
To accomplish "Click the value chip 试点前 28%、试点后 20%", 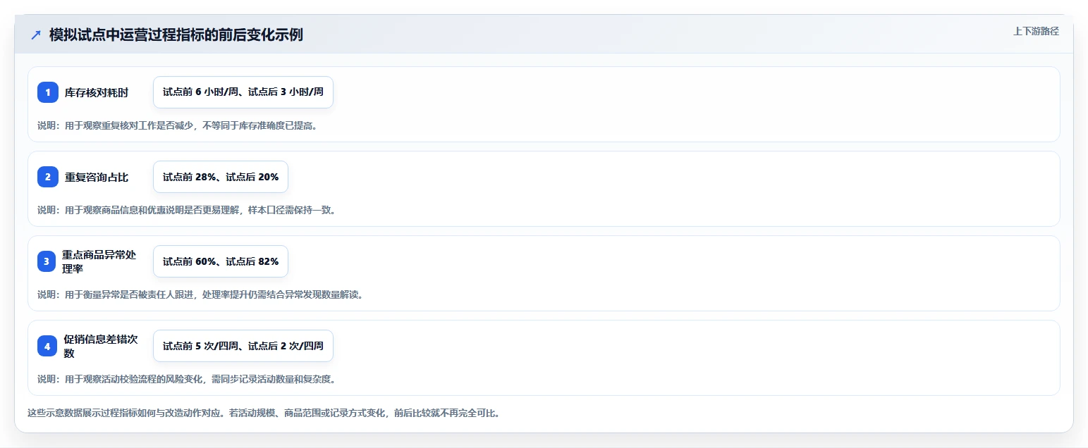I will pos(221,177).
